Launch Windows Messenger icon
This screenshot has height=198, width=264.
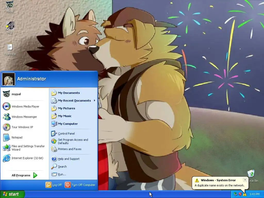(6, 117)
